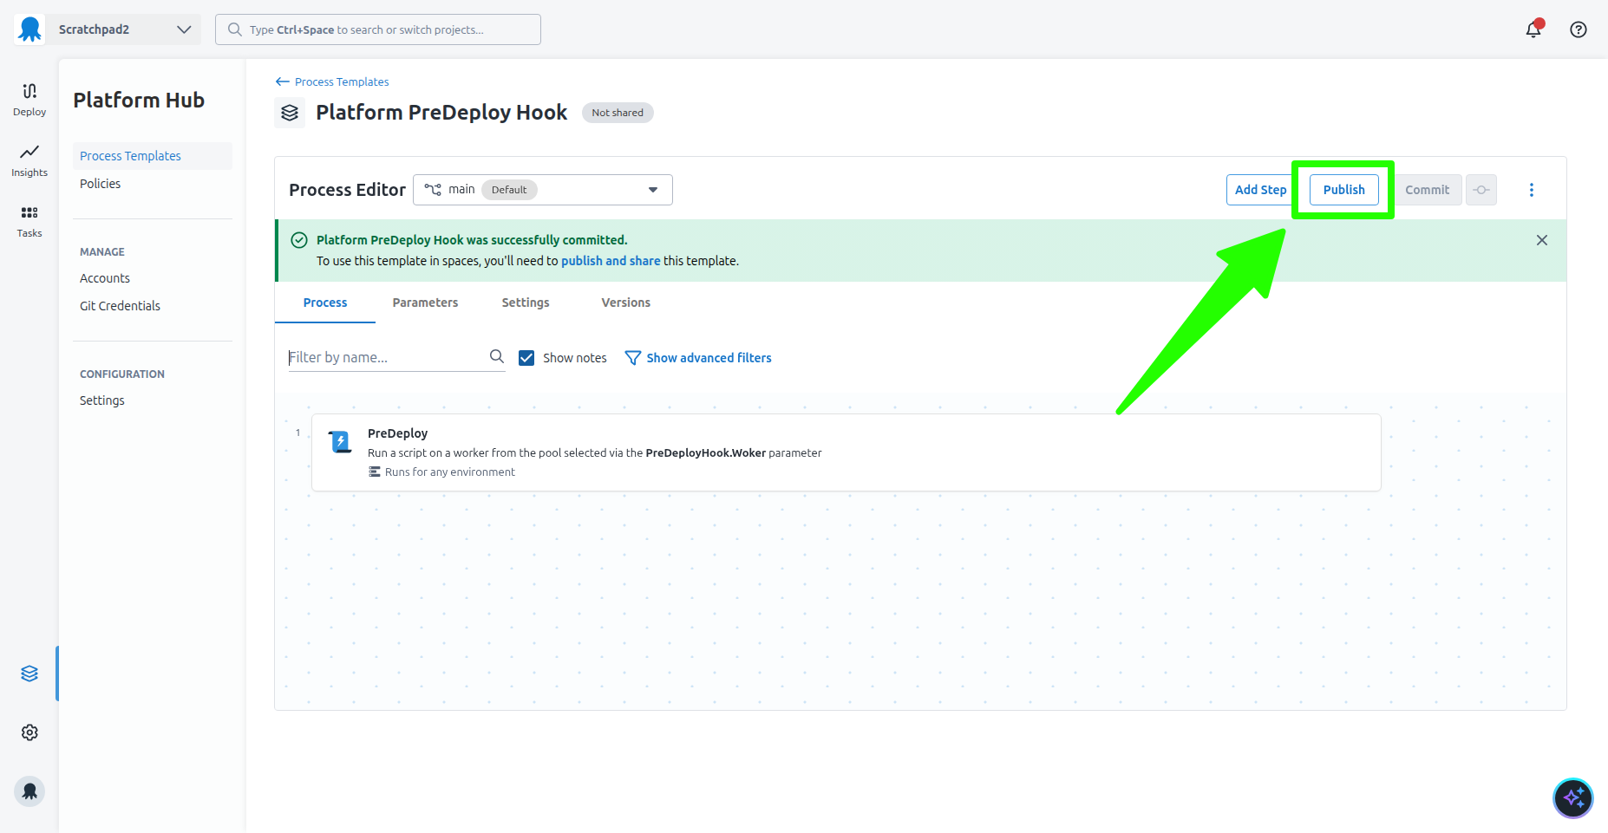This screenshot has width=1608, height=833.
Task: Click the Filter by name field
Action: click(x=386, y=357)
